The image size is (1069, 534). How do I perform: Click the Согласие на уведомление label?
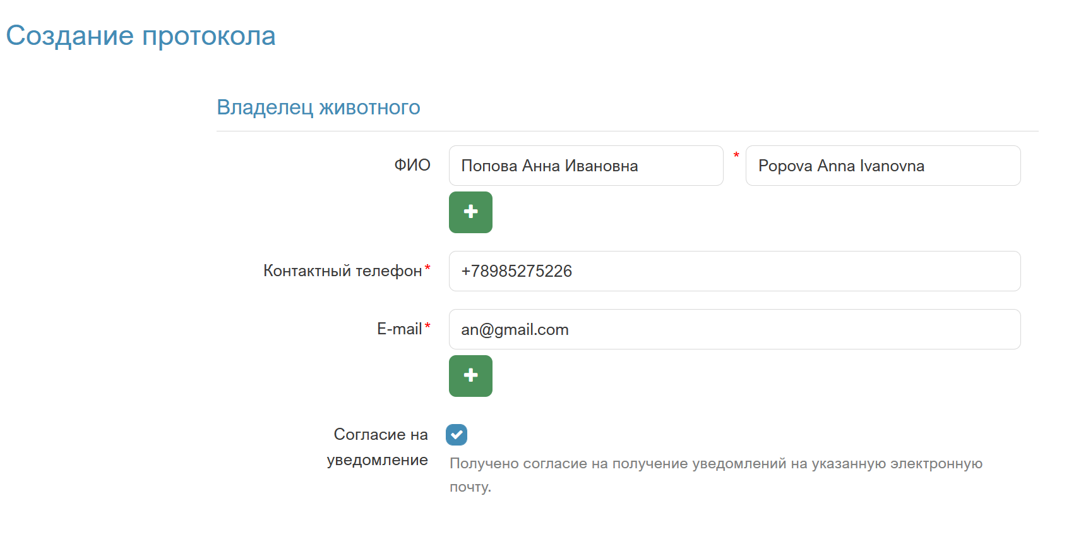tap(379, 447)
